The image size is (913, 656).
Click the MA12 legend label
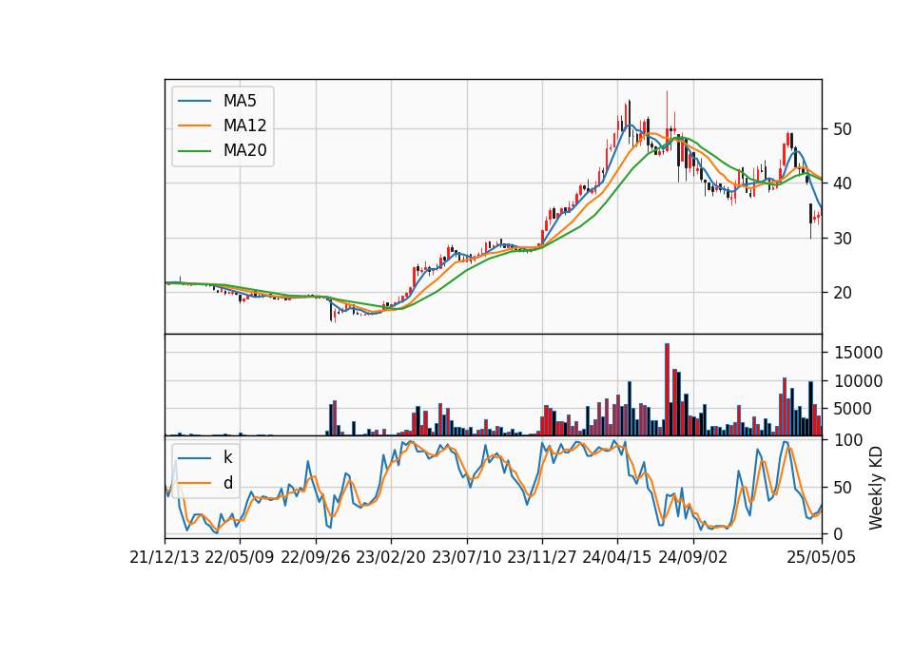click(x=244, y=125)
